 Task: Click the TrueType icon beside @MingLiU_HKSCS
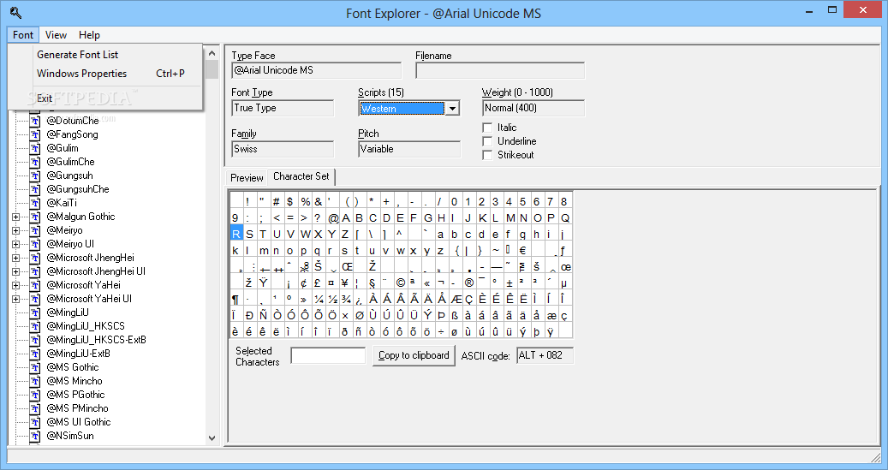pos(35,326)
